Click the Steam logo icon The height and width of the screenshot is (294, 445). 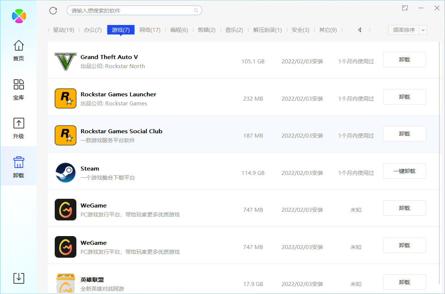(x=66, y=172)
